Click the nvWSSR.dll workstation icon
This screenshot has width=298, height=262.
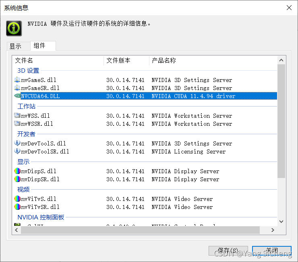pos(17,124)
